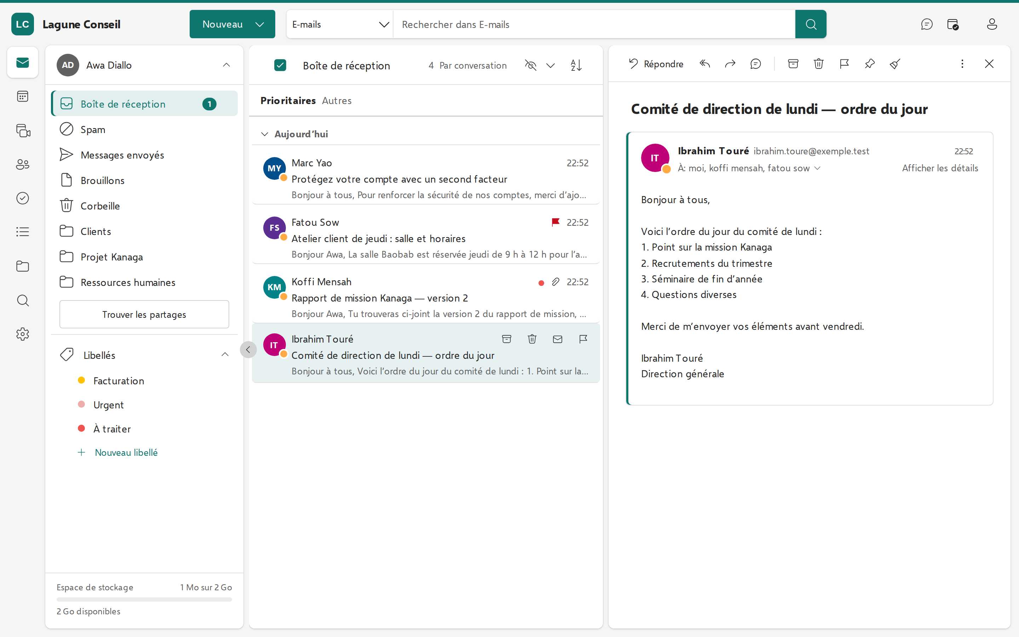
Task: Open the Clients folder
Action: [144, 231]
